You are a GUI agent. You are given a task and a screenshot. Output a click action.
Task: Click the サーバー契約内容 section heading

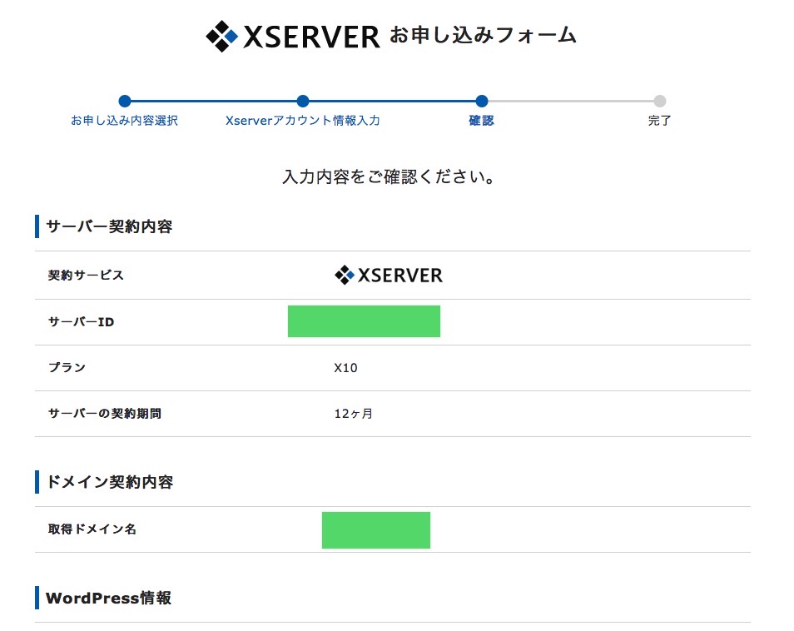pos(109,226)
